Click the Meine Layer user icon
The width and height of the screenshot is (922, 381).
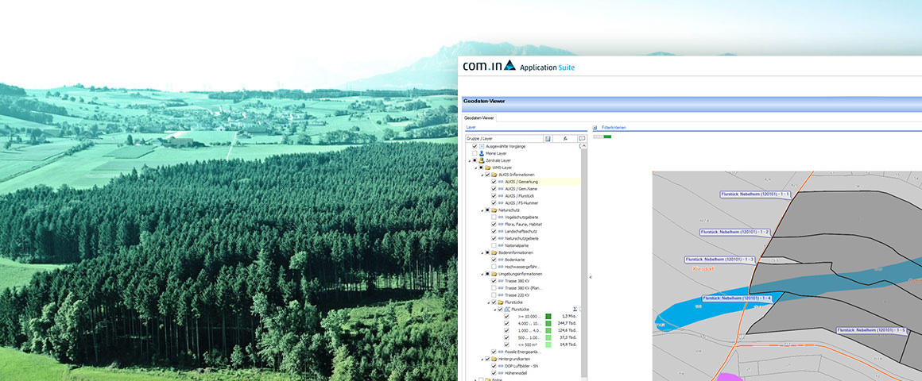pos(481,153)
